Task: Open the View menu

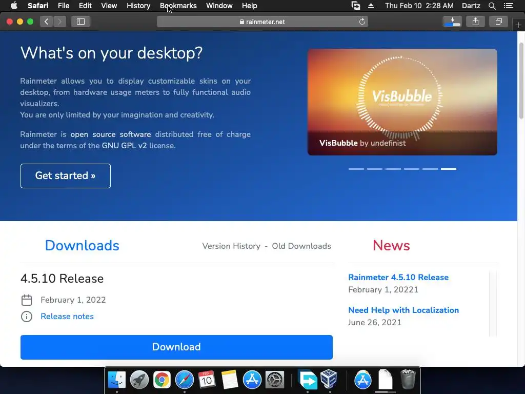Action: pos(109,6)
